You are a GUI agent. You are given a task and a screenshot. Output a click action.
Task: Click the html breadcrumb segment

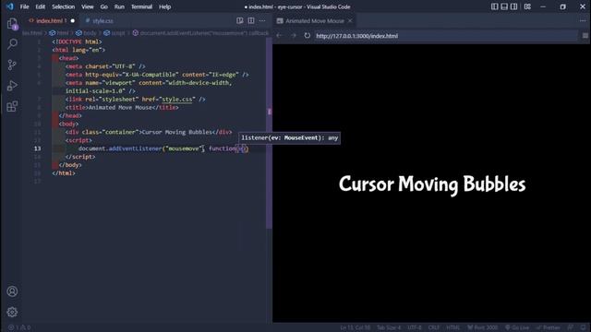point(59,33)
